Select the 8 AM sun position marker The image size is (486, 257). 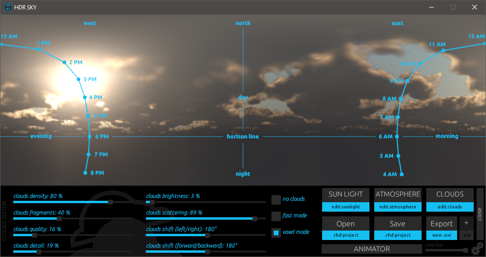[401, 99]
